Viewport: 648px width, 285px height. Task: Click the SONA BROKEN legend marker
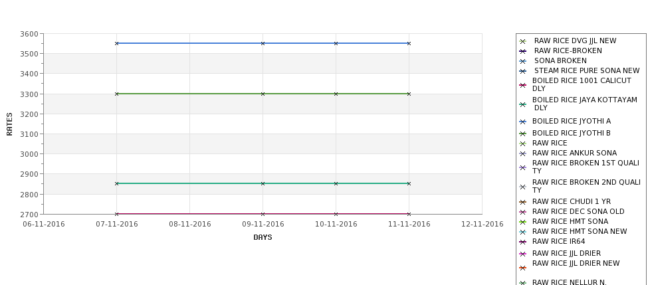pos(522,61)
